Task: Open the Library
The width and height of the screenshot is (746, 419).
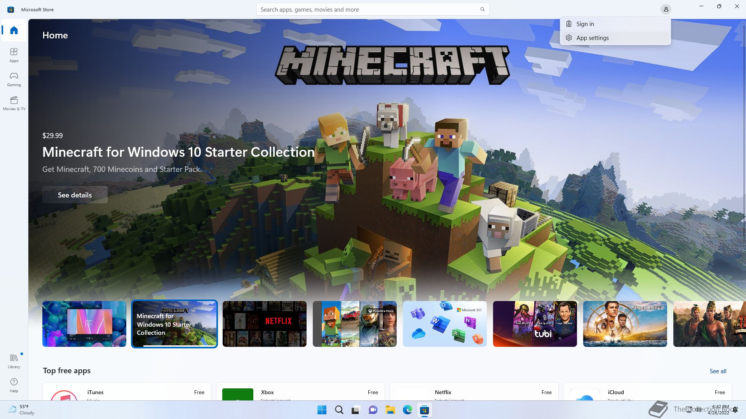Action: 14,361
